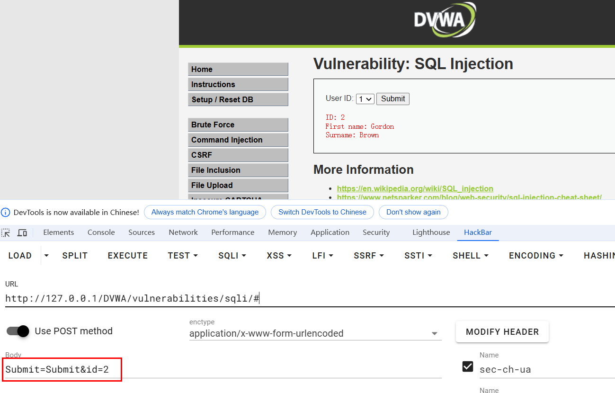Click the 'Surname: Brown' result text

coord(352,135)
